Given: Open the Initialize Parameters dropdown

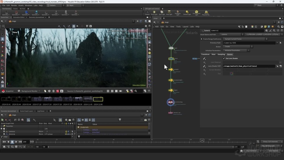Looking at the screenshot, I should (x=236, y=50).
